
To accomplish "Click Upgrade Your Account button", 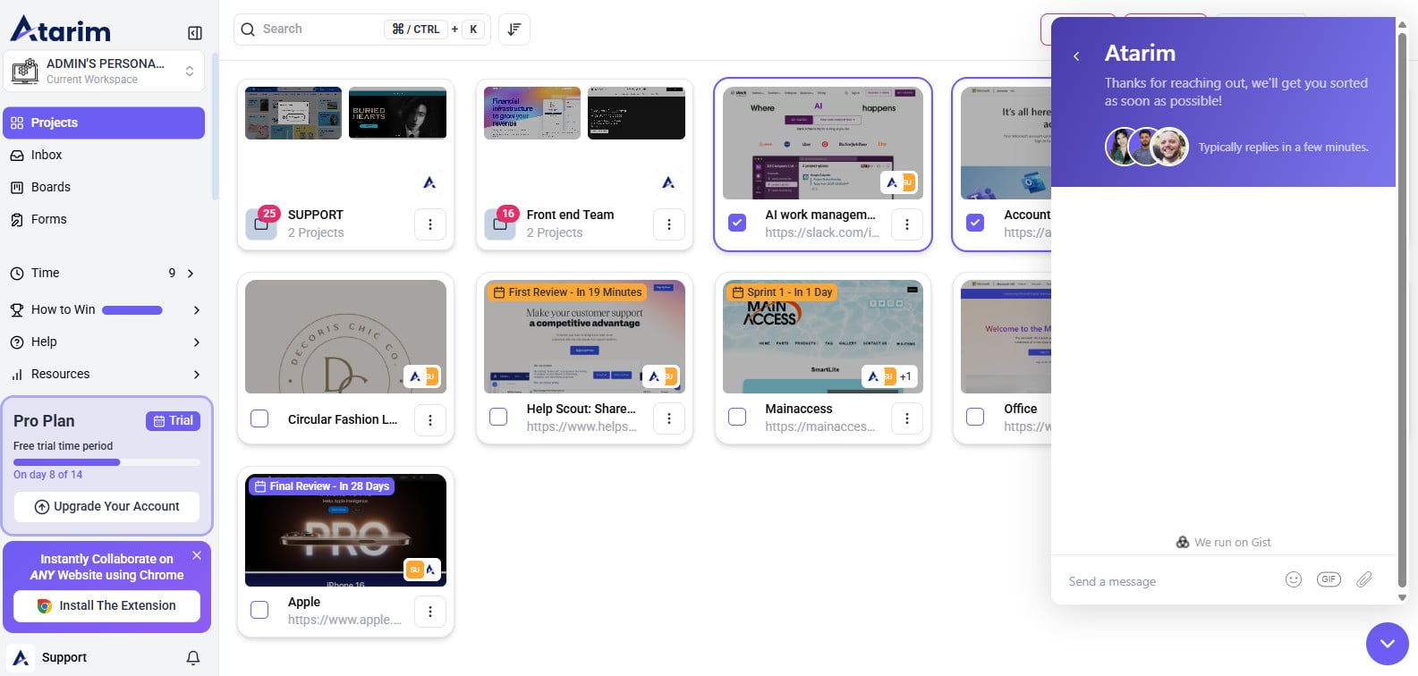I will [106, 506].
